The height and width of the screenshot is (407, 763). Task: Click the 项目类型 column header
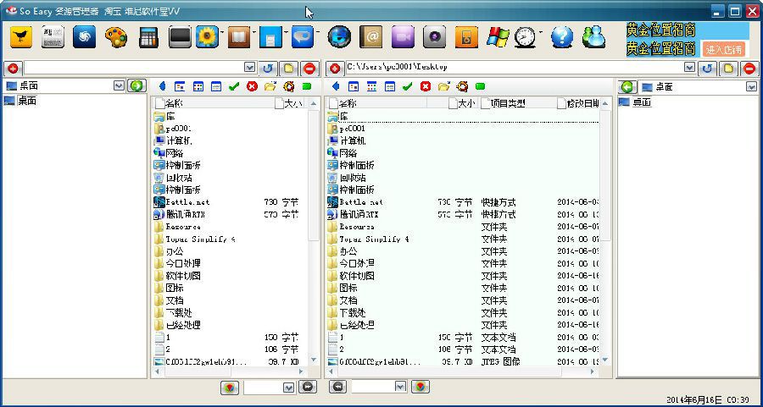point(518,103)
